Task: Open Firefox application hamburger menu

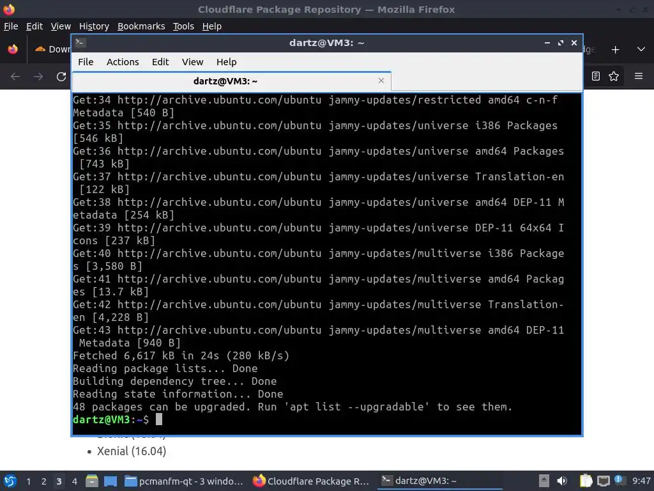Action: [639, 76]
